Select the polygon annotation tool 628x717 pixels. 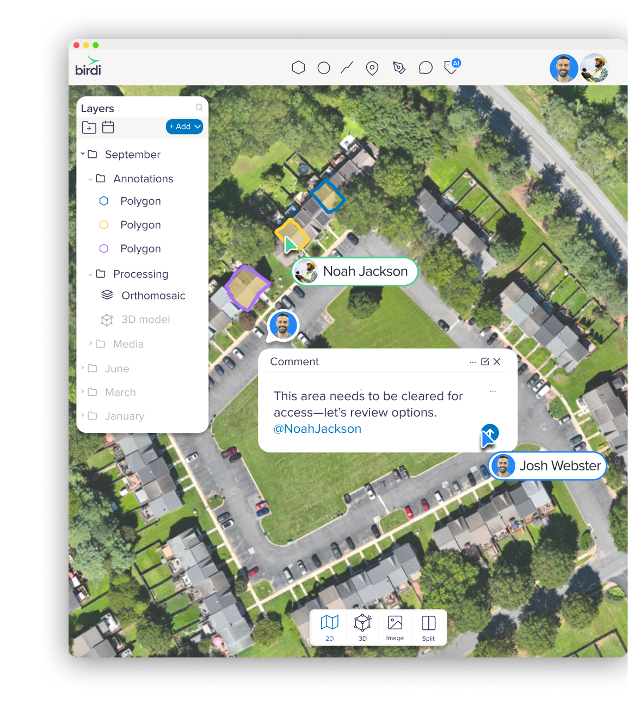(298, 68)
